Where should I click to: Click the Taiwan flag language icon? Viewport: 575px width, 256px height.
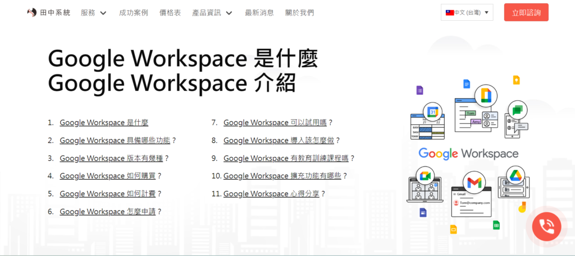click(x=450, y=12)
